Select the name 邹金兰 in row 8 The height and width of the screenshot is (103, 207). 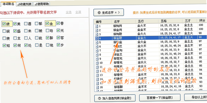point(118,54)
